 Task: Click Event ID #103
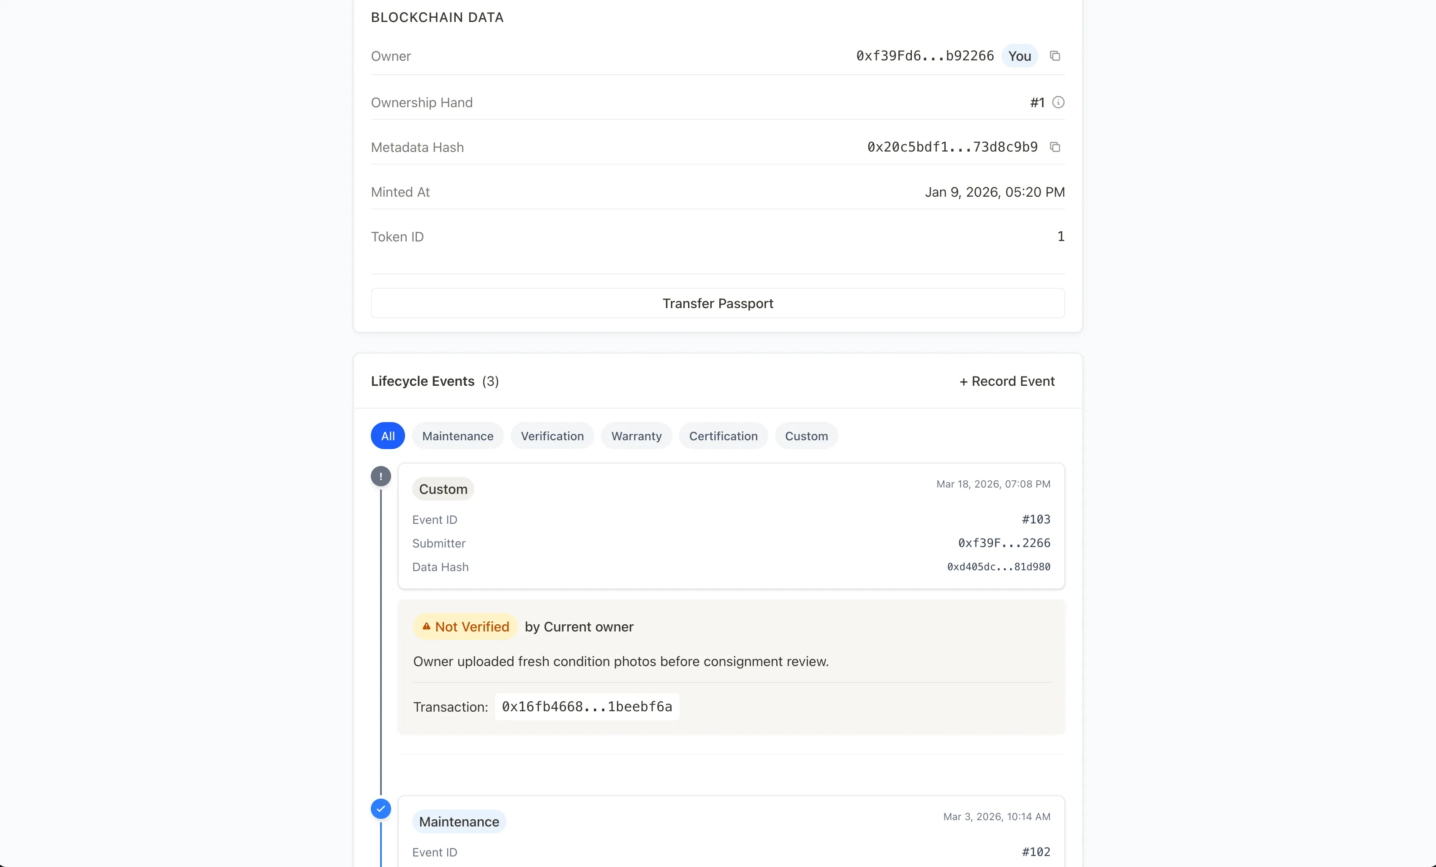1036,519
